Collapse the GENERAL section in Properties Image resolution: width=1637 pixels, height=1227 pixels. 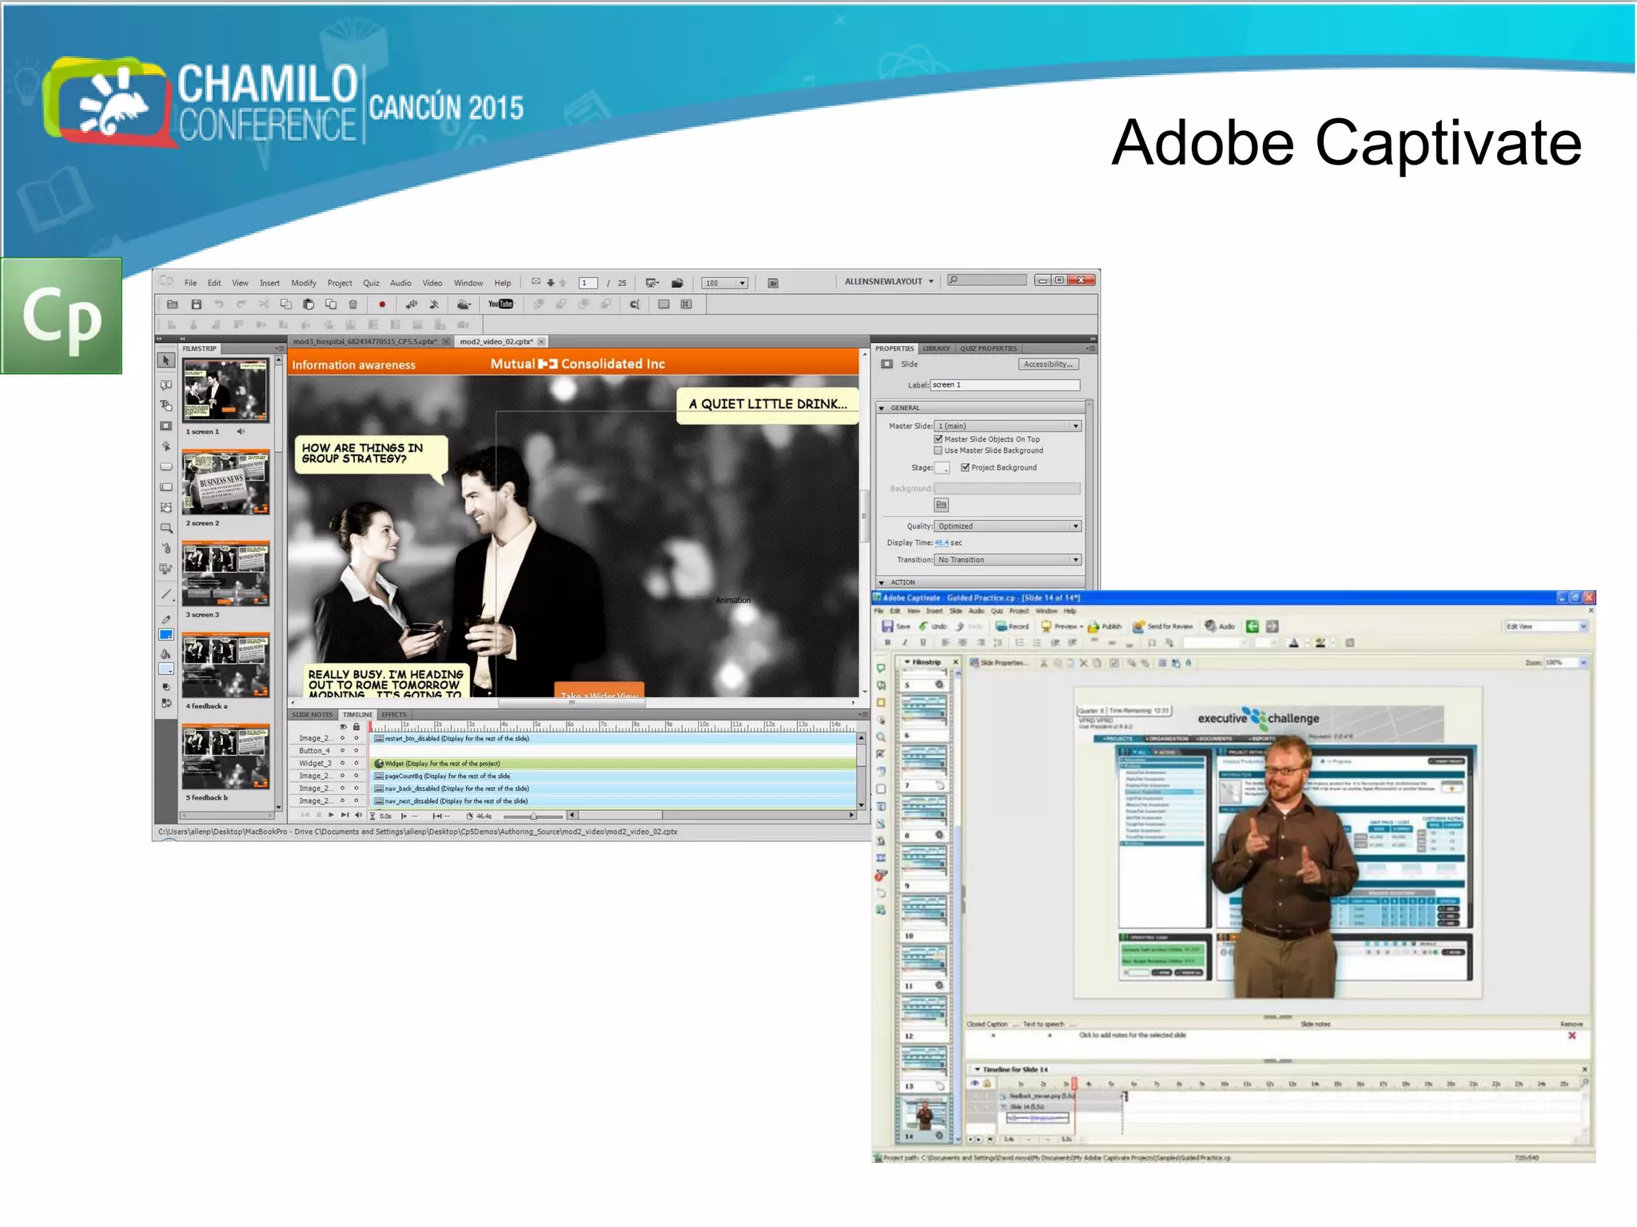[882, 408]
